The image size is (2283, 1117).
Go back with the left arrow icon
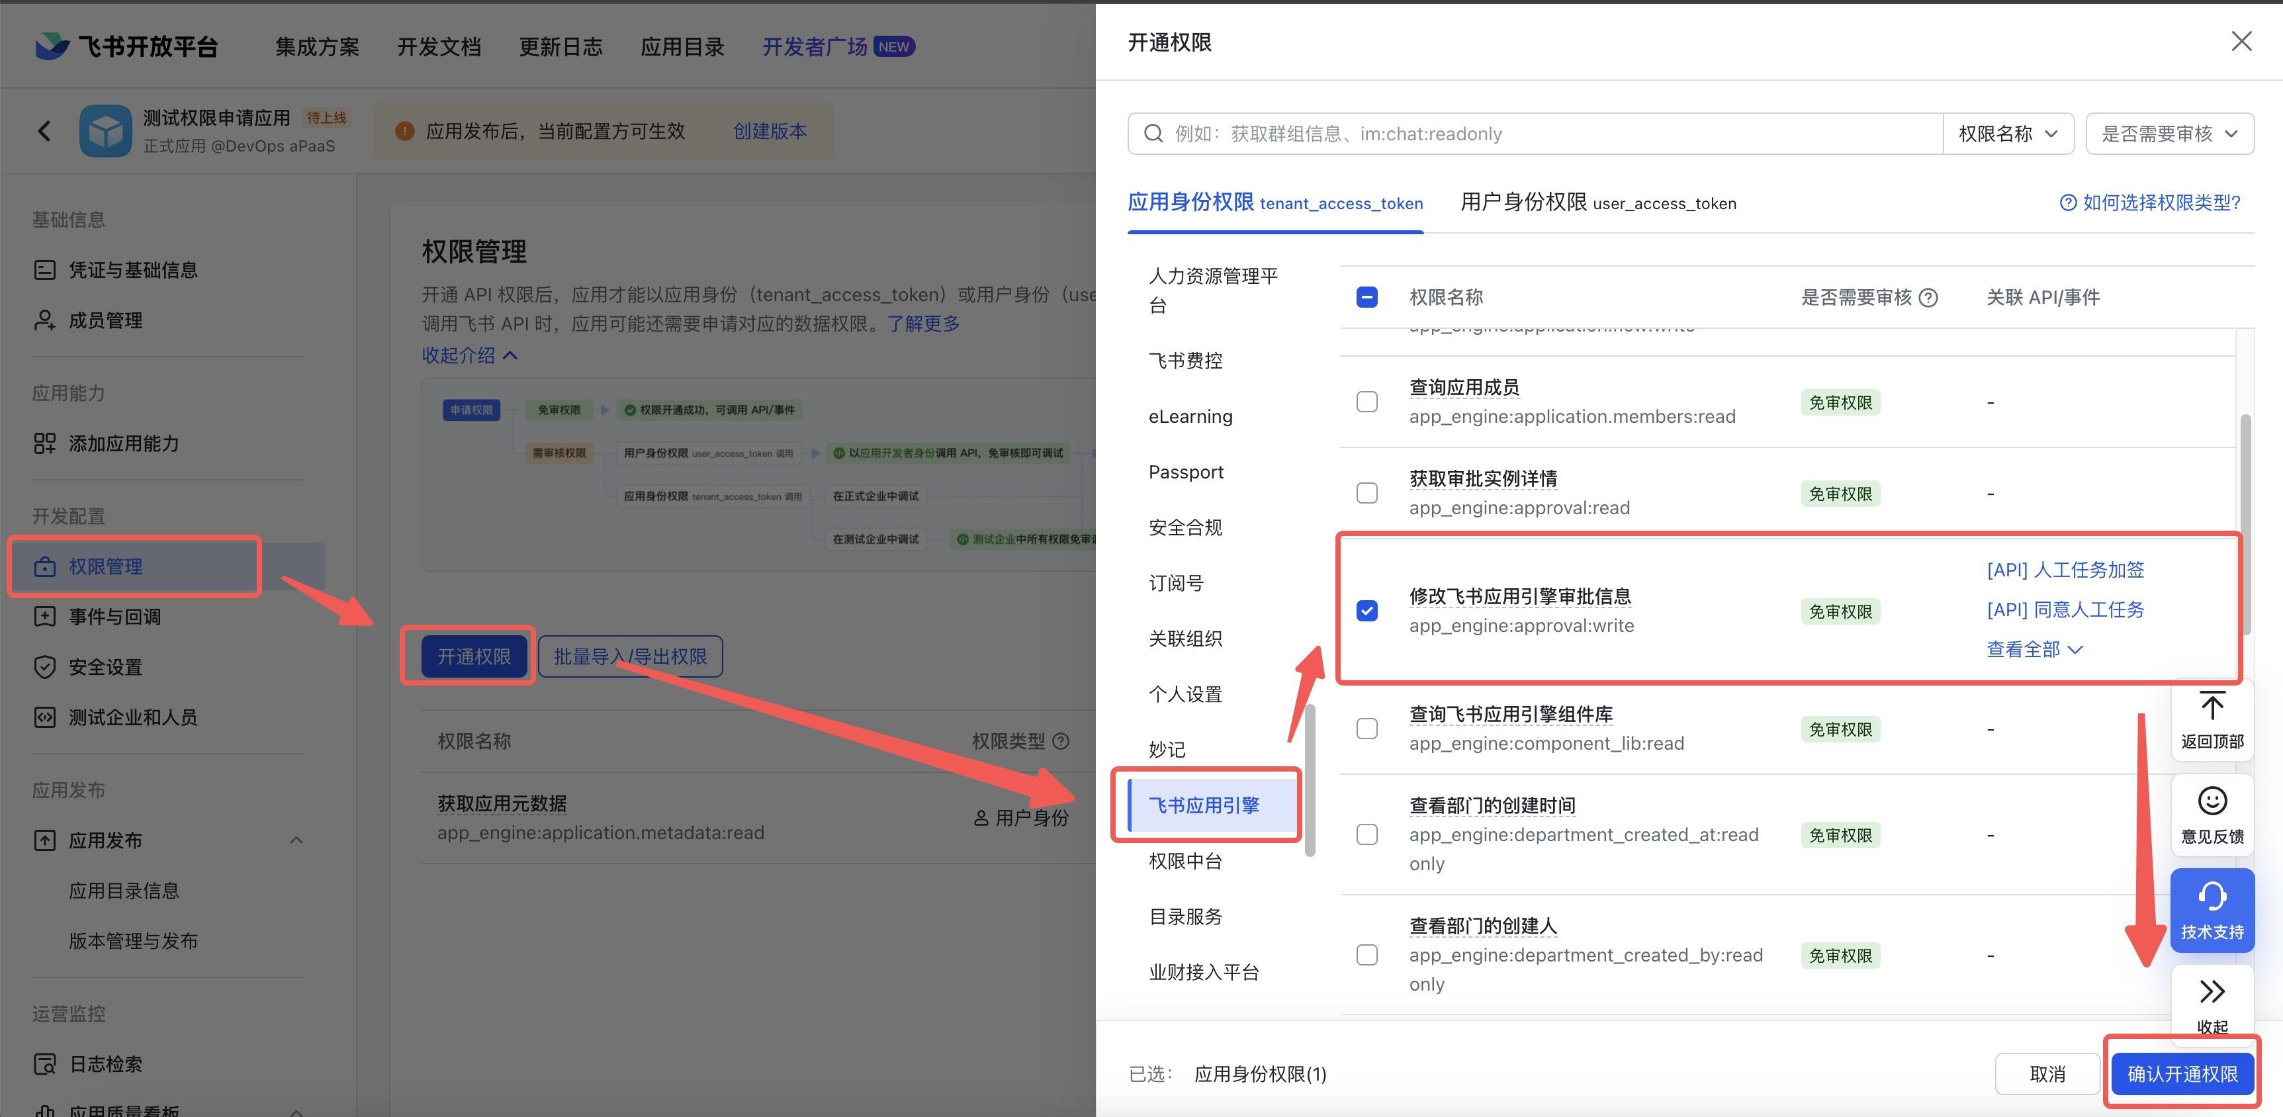44,131
